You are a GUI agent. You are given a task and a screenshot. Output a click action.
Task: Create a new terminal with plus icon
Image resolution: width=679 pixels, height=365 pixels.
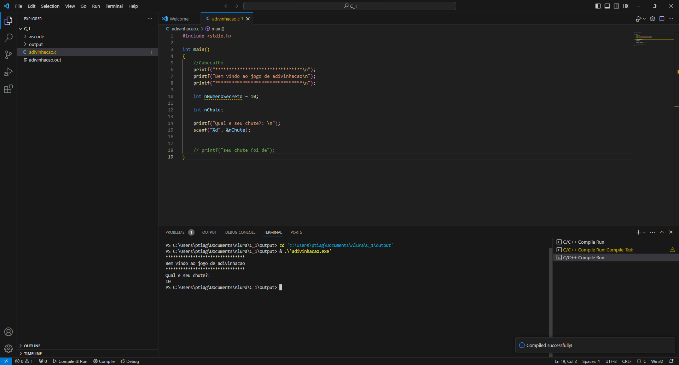click(x=638, y=232)
